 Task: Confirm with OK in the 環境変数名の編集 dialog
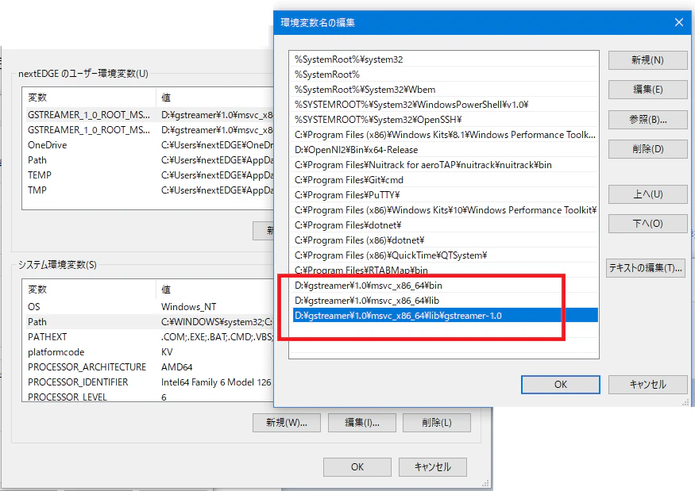pyautogui.click(x=560, y=385)
